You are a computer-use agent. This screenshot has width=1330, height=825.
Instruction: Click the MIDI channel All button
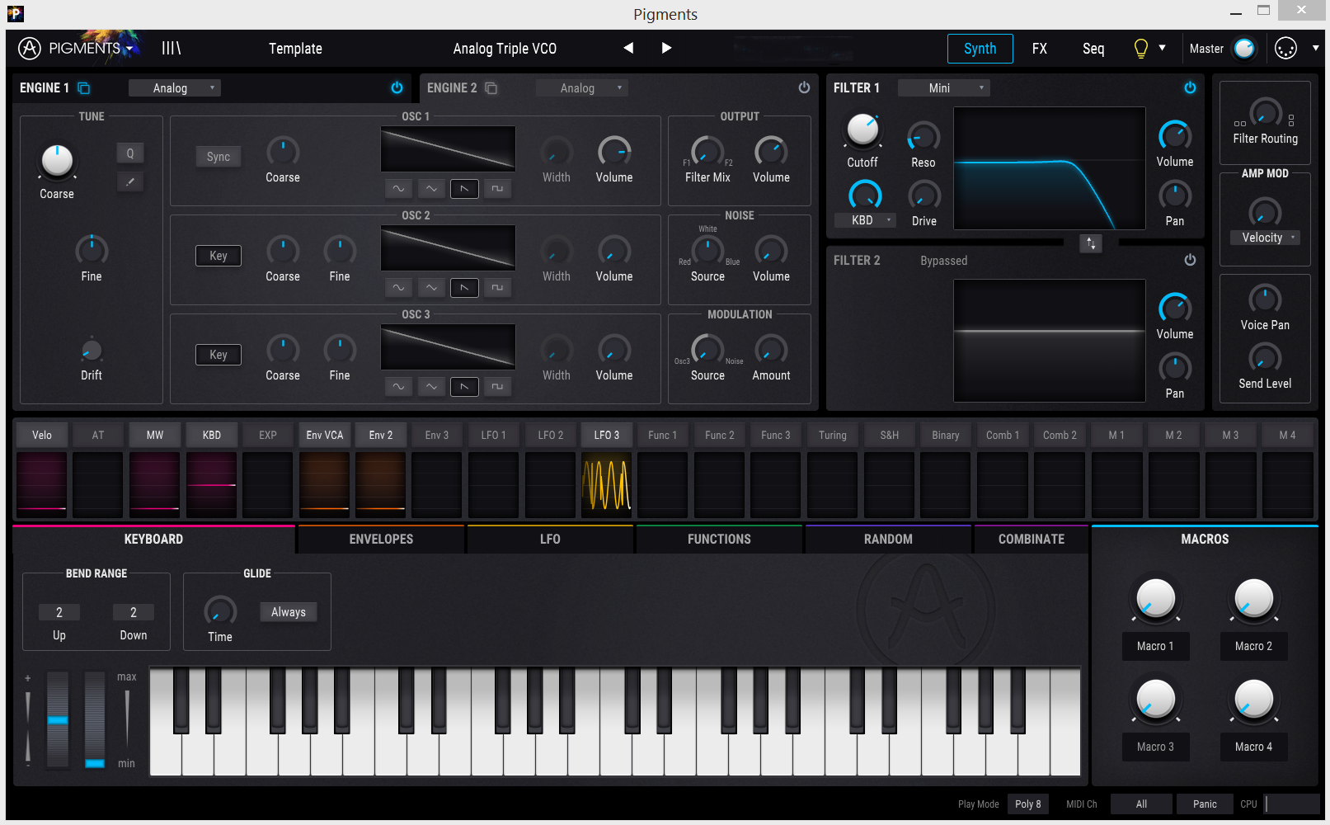pos(1141,804)
